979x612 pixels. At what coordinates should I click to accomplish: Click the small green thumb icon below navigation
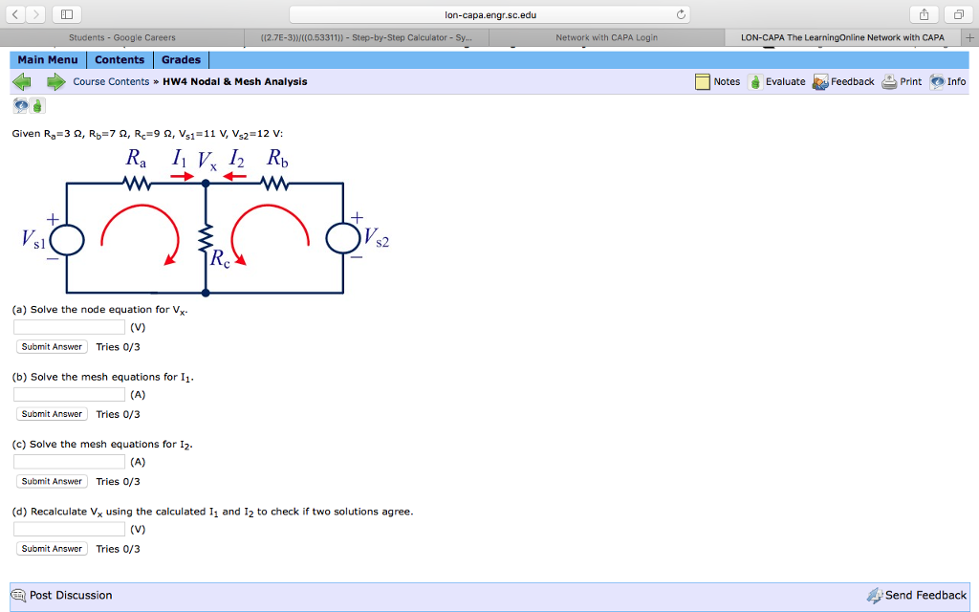(37, 105)
